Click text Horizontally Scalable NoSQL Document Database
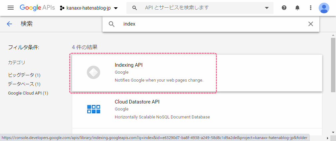336x141 pixels. 162,117
